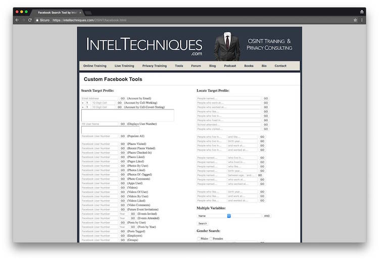Click the Email Address input field
The height and width of the screenshot is (261, 379).
tap(100, 98)
